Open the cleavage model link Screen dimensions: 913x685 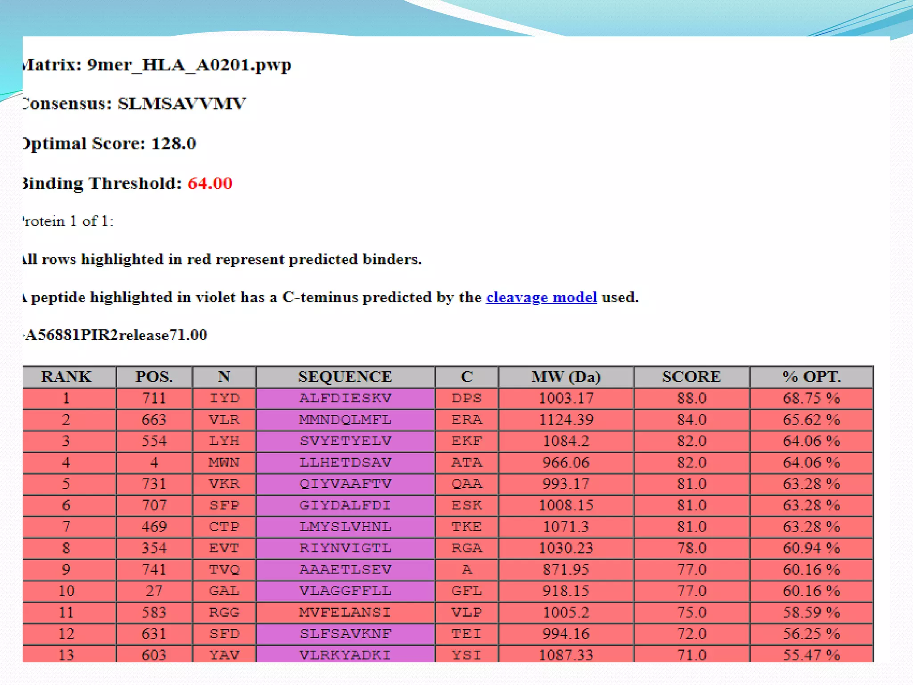click(541, 297)
